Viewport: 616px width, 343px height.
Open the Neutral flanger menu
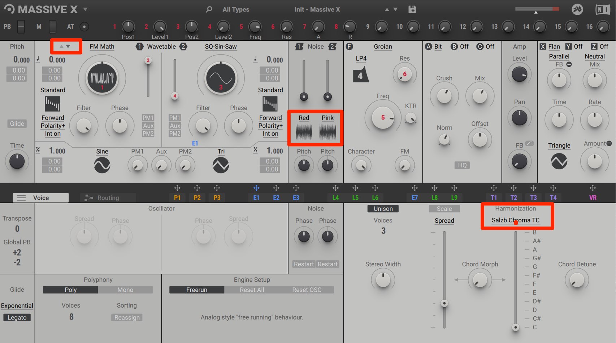(595, 56)
